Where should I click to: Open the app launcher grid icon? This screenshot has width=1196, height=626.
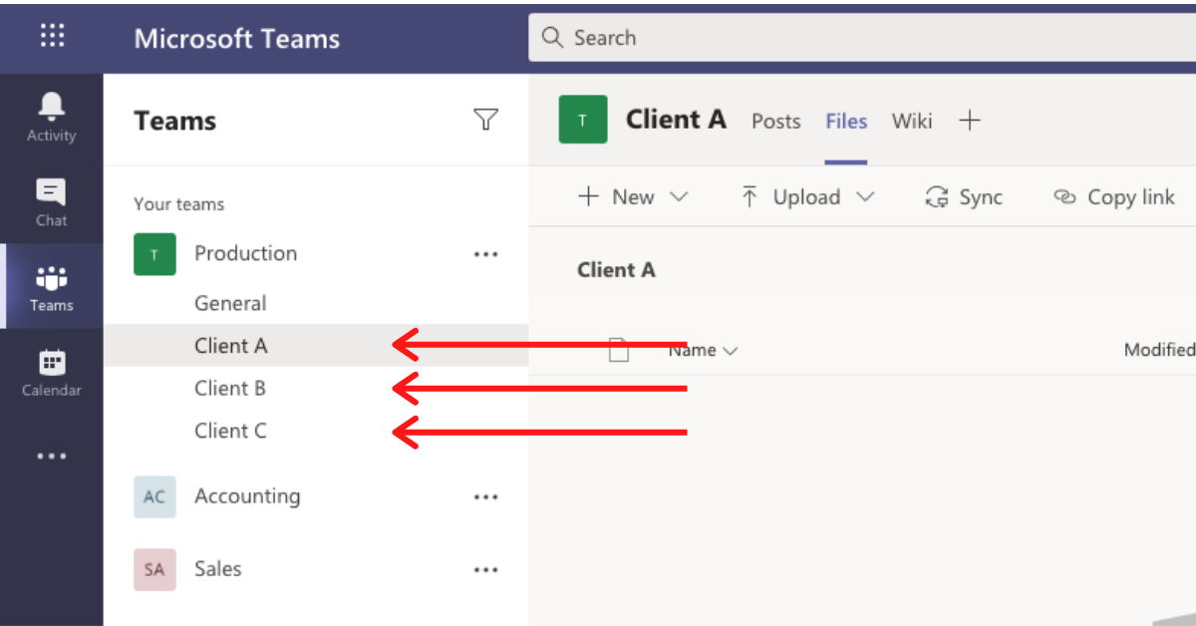point(52,37)
